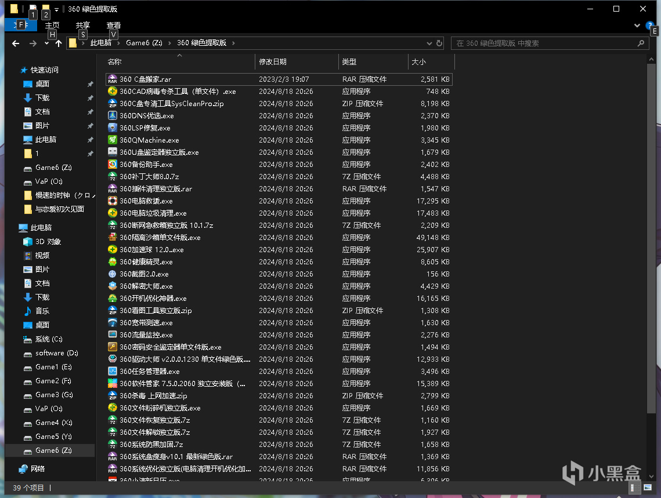Viewport: 661px width, 498px height.
Task: Expand the ribbon with the chevron
Action: 637,26
